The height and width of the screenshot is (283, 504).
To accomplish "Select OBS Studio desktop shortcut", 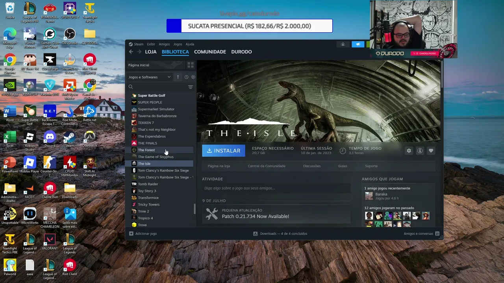I will [70, 37].
